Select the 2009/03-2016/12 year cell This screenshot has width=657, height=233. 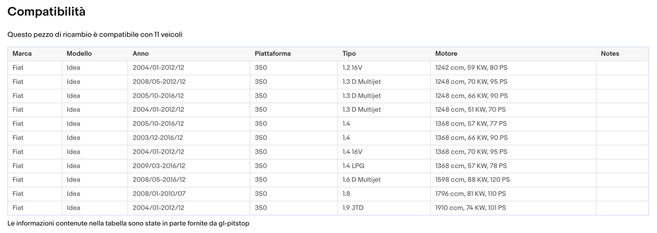coord(159,166)
